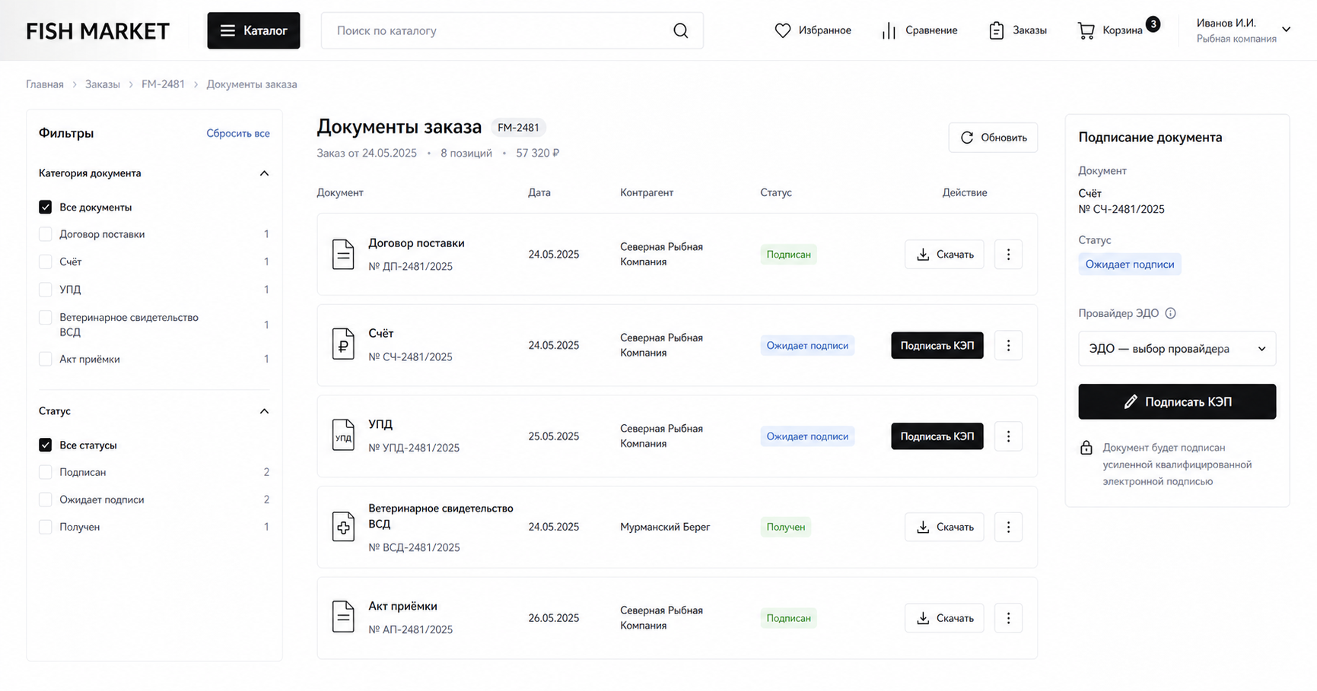Toggle the Все статусы checkbox

tap(46, 445)
